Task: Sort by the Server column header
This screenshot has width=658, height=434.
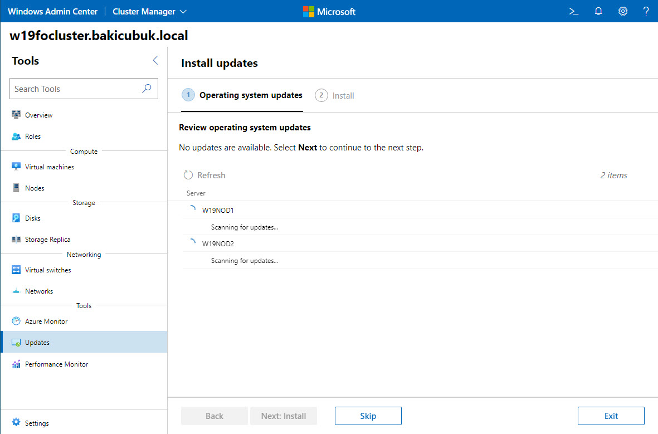Action: [196, 193]
